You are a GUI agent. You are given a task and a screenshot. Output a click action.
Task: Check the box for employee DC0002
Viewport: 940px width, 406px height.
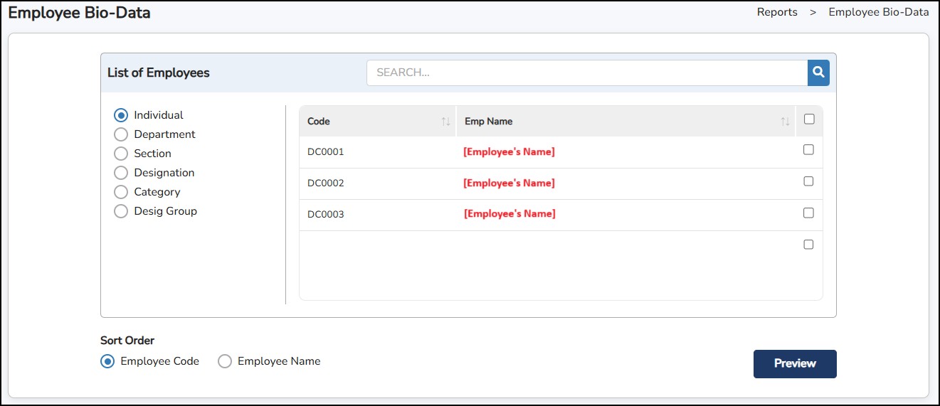point(808,181)
